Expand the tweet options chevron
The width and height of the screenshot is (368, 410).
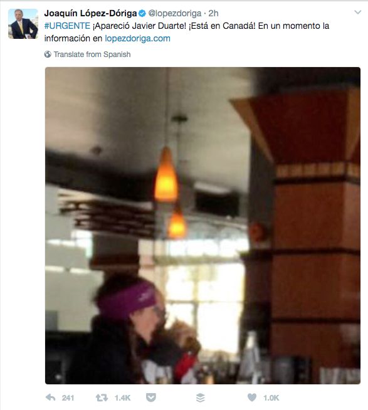pyautogui.click(x=357, y=12)
